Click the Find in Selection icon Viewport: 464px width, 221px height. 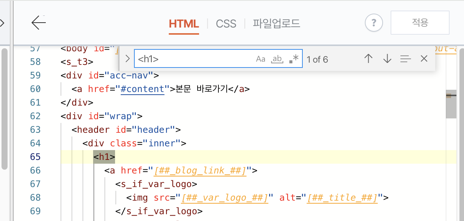click(405, 58)
